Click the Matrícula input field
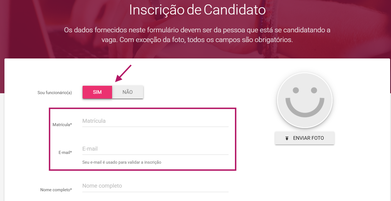391x201 pixels. click(155, 121)
